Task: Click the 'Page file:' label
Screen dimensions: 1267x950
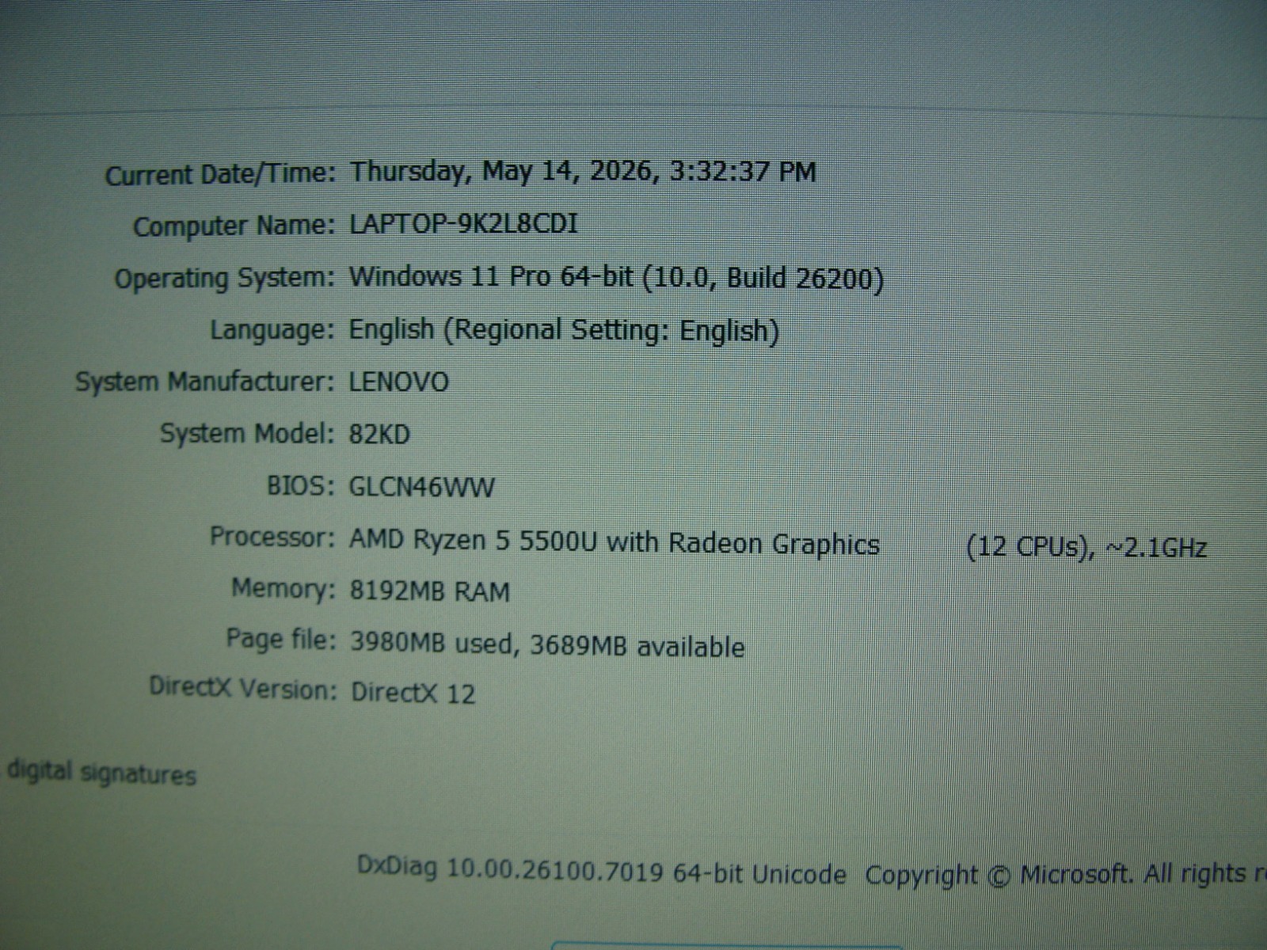Action: (x=281, y=639)
